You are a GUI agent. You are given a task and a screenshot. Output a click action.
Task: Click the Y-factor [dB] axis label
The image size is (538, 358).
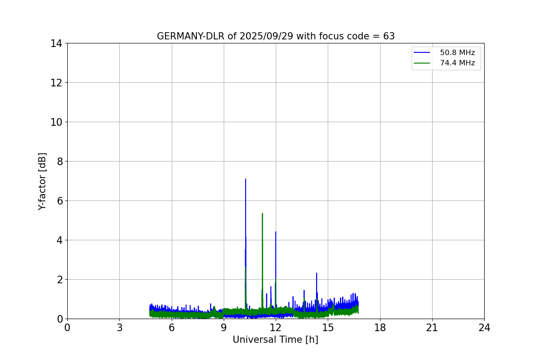pos(42,181)
